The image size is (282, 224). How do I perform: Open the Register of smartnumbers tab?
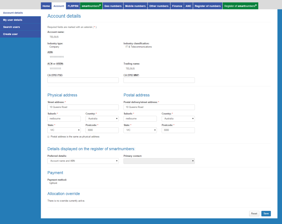click(240, 6)
